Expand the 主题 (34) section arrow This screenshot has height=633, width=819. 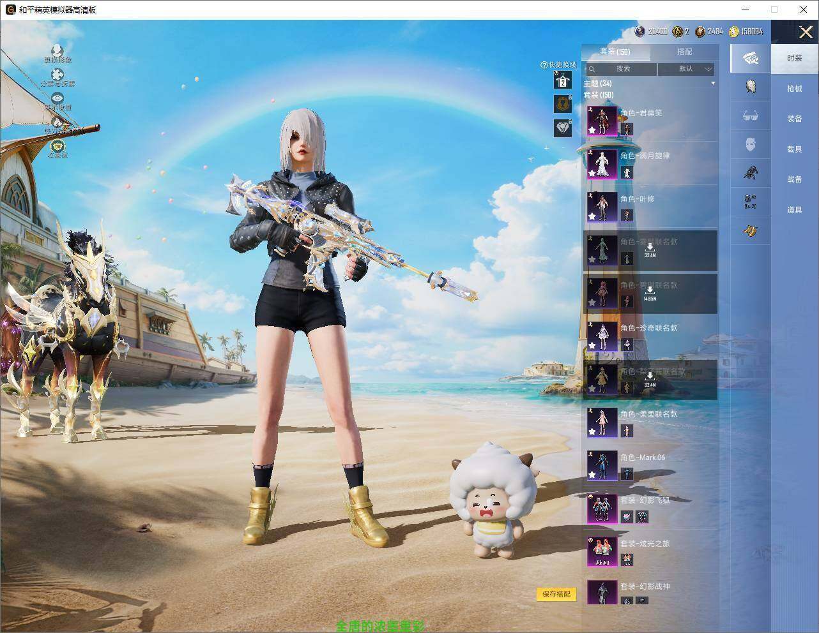click(713, 84)
